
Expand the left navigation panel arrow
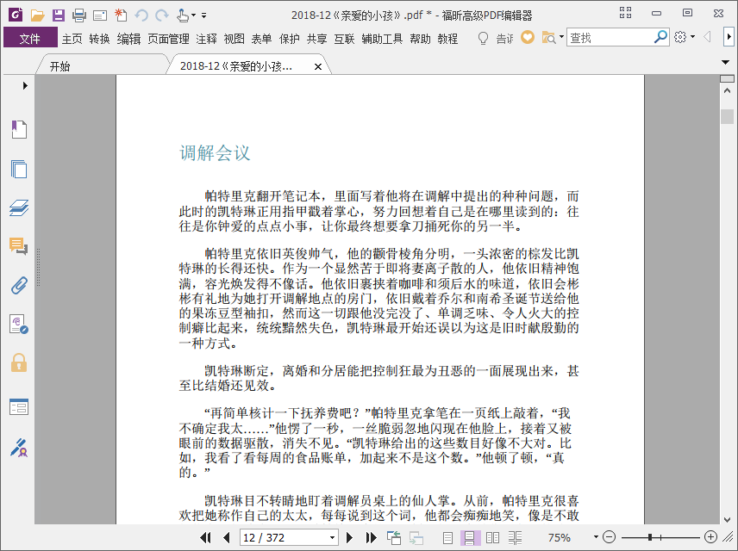[25, 85]
